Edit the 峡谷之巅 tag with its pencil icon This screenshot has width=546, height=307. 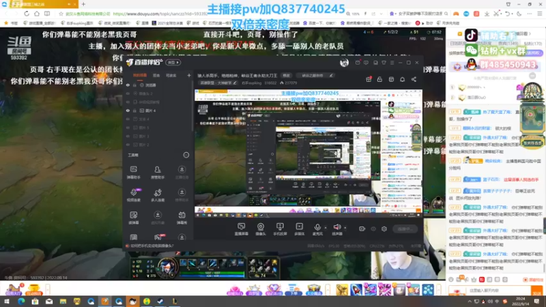point(331,75)
